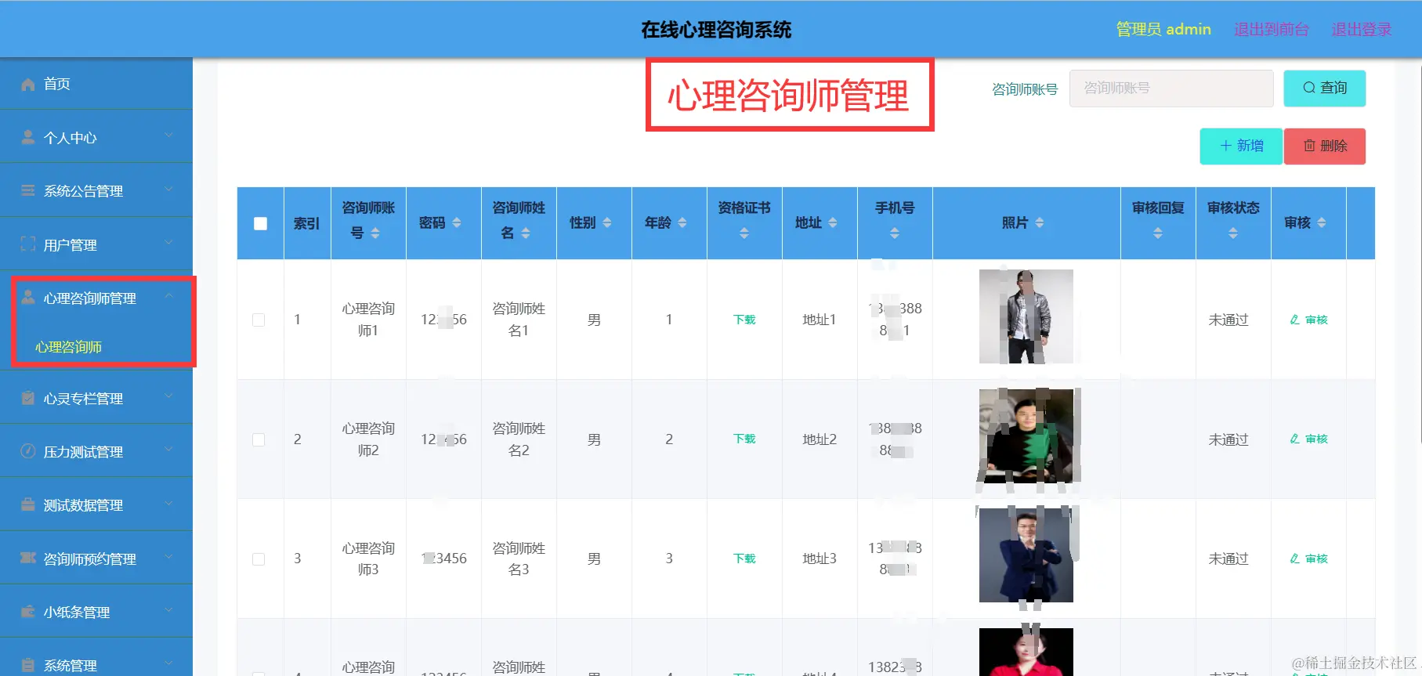Focus the 咨询师账号 search input field
The height and width of the screenshot is (676, 1422).
pos(1171,88)
